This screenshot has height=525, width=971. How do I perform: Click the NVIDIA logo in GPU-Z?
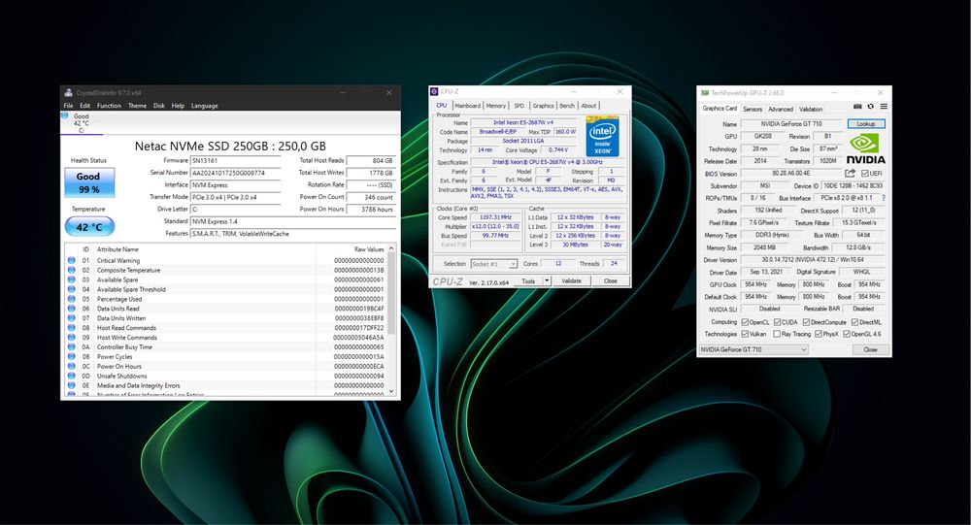[866, 148]
